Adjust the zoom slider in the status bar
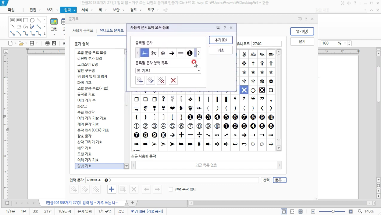381x215 pixels. [333, 211]
